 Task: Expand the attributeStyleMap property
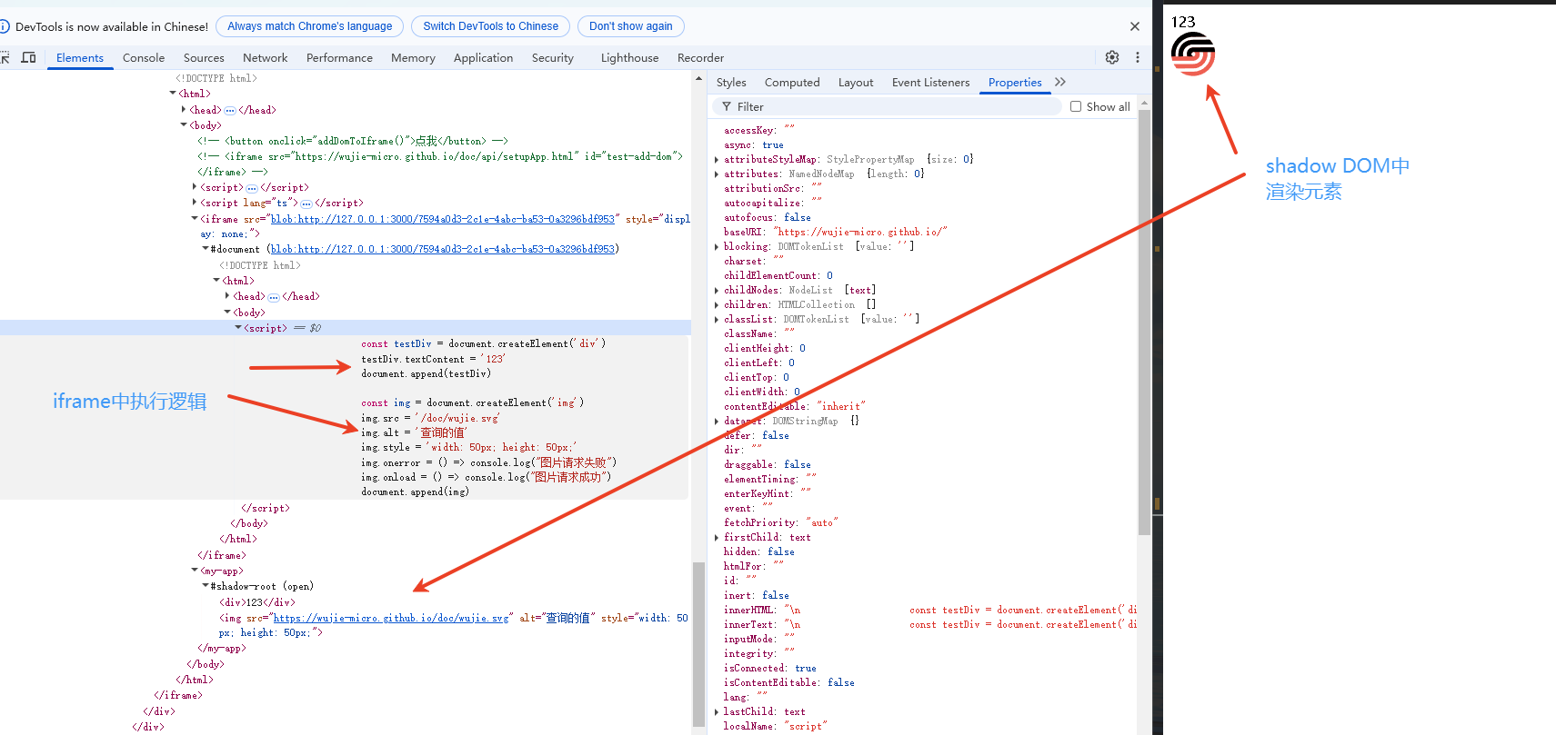(x=717, y=159)
